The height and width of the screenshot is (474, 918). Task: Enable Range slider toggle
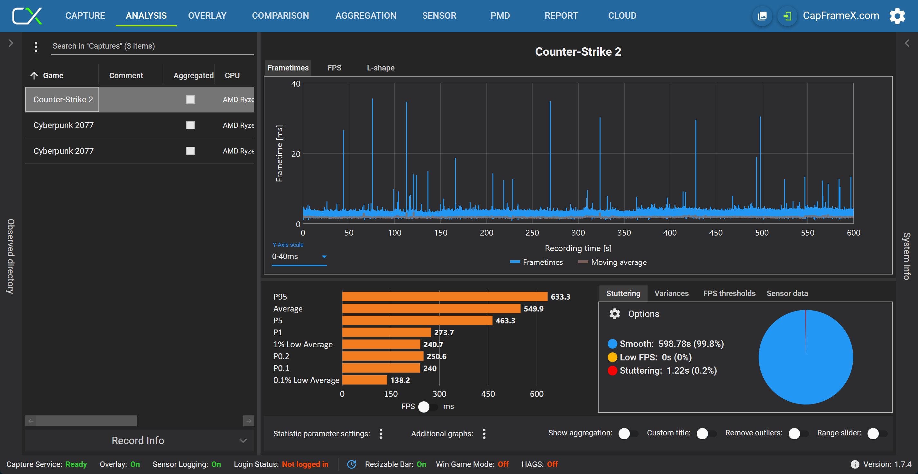pyautogui.click(x=877, y=433)
